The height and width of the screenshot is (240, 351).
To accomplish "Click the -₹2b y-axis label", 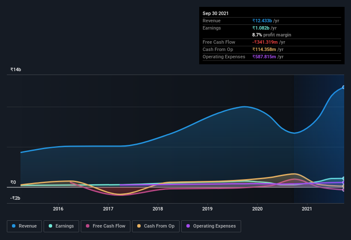I will [x=15, y=198].
